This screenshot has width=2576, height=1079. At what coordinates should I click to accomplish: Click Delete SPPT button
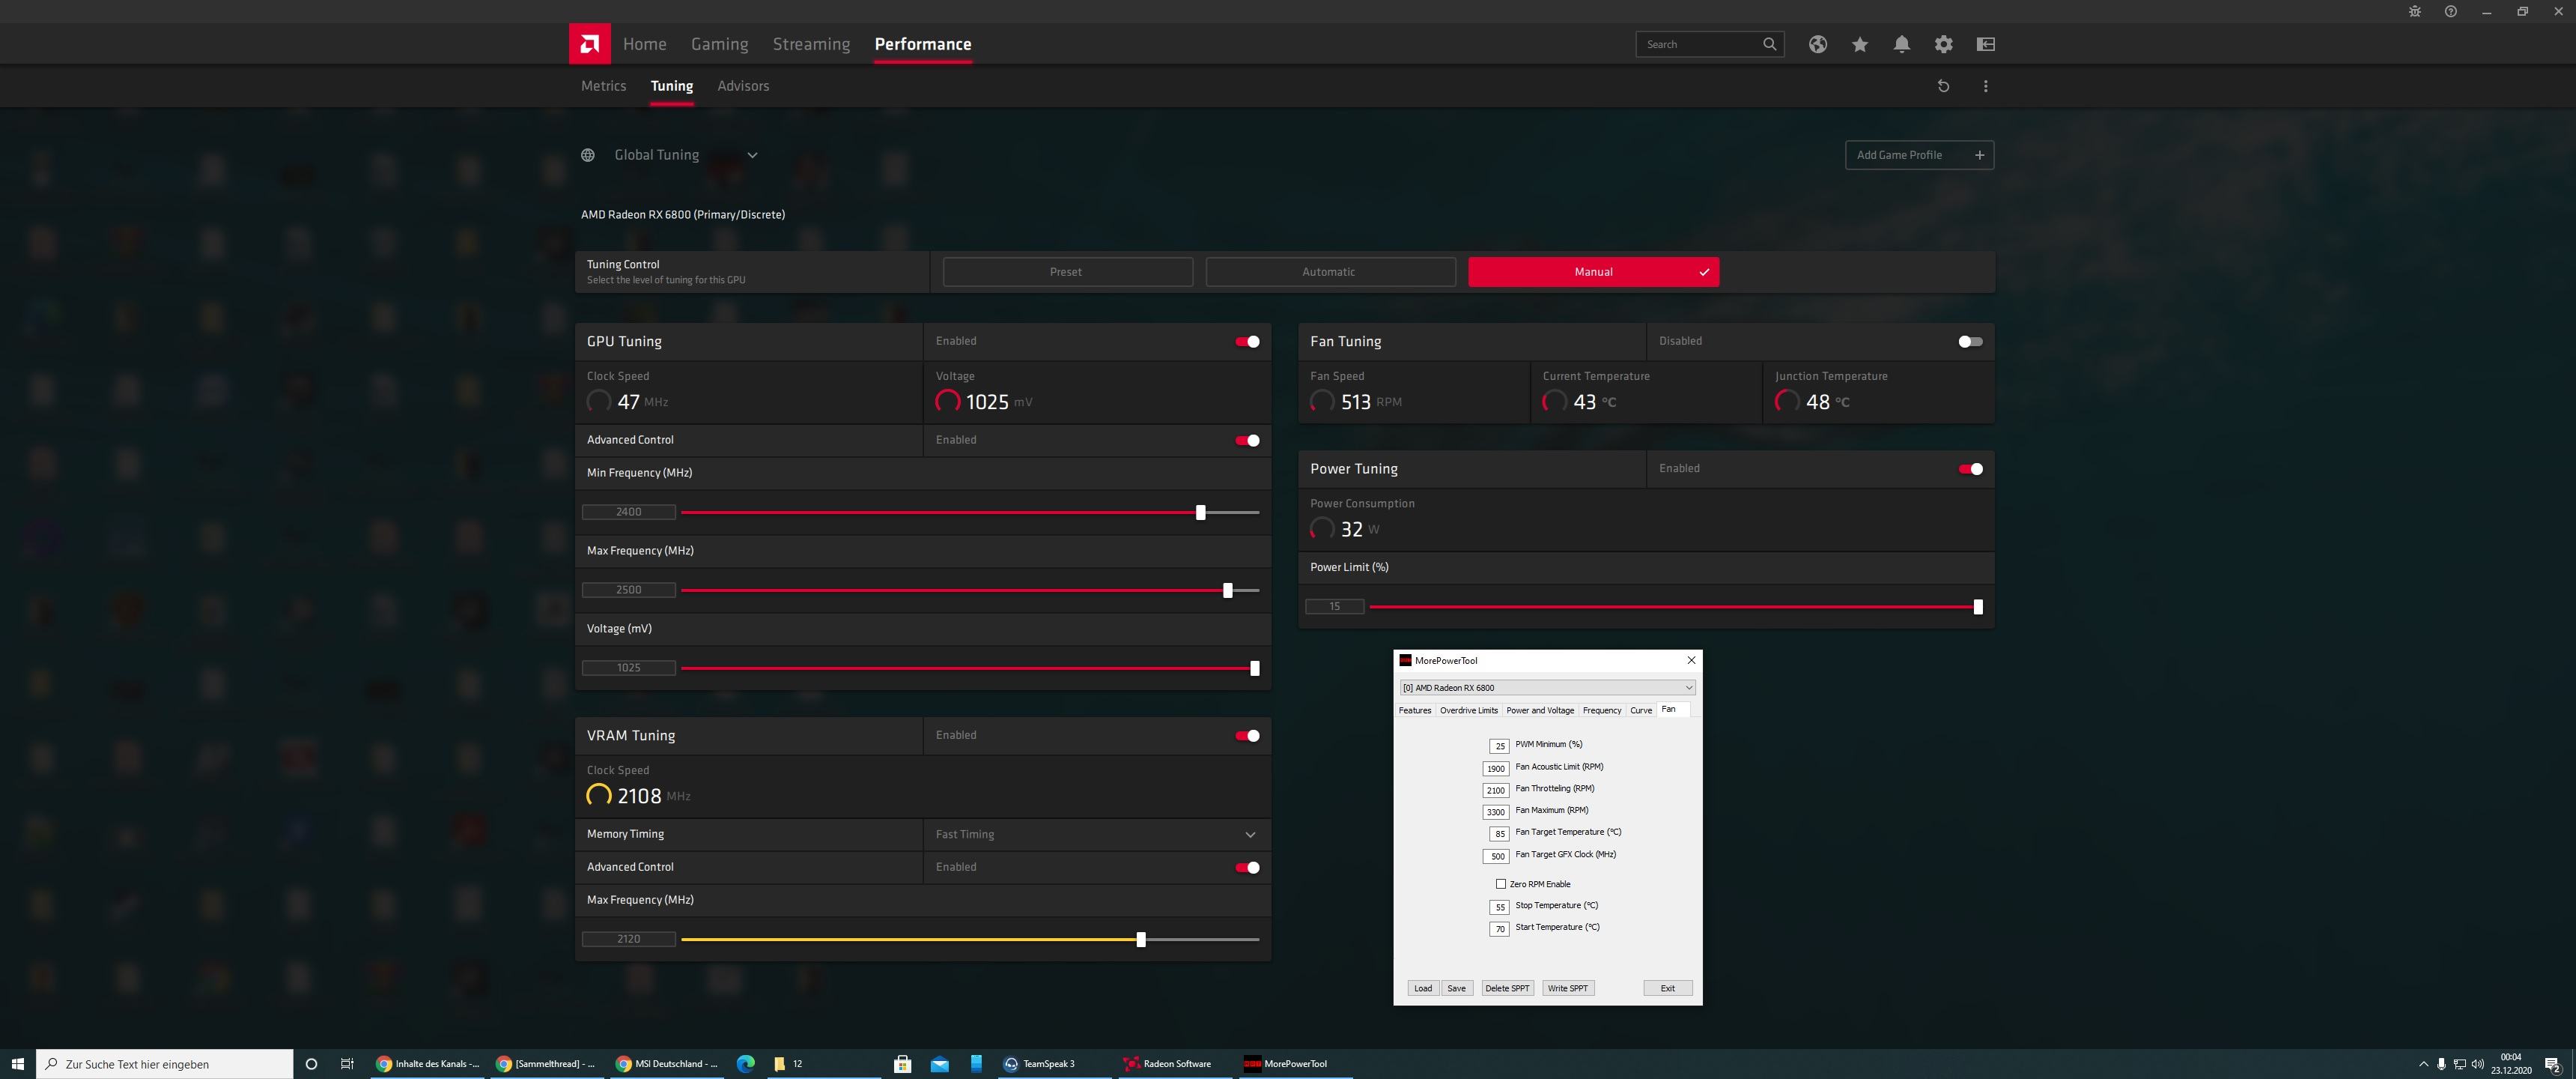pos(1507,988)
